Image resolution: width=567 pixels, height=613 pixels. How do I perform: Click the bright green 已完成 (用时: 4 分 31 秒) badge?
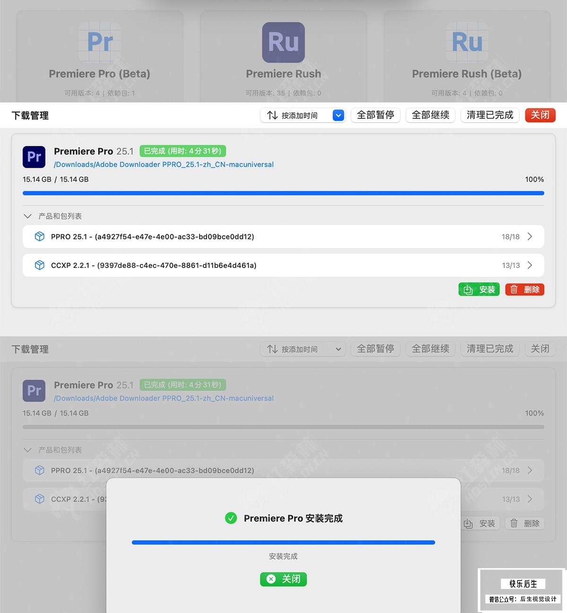coord(183,151)
